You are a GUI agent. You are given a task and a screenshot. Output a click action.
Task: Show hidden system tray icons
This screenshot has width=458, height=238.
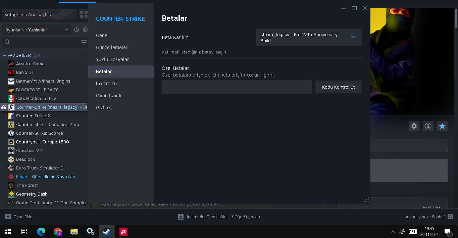click(393, 231)
